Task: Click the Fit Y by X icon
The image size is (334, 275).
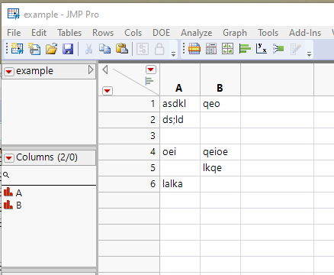Action: pyautogui.click(x=262, y=48)
